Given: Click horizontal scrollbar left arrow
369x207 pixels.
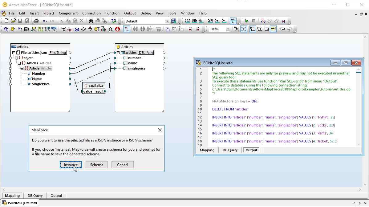Looking at the screenshot, I should [x=3, y=189].
